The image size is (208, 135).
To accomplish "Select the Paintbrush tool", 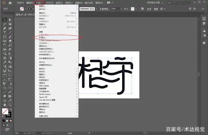I will coord(10,37).
